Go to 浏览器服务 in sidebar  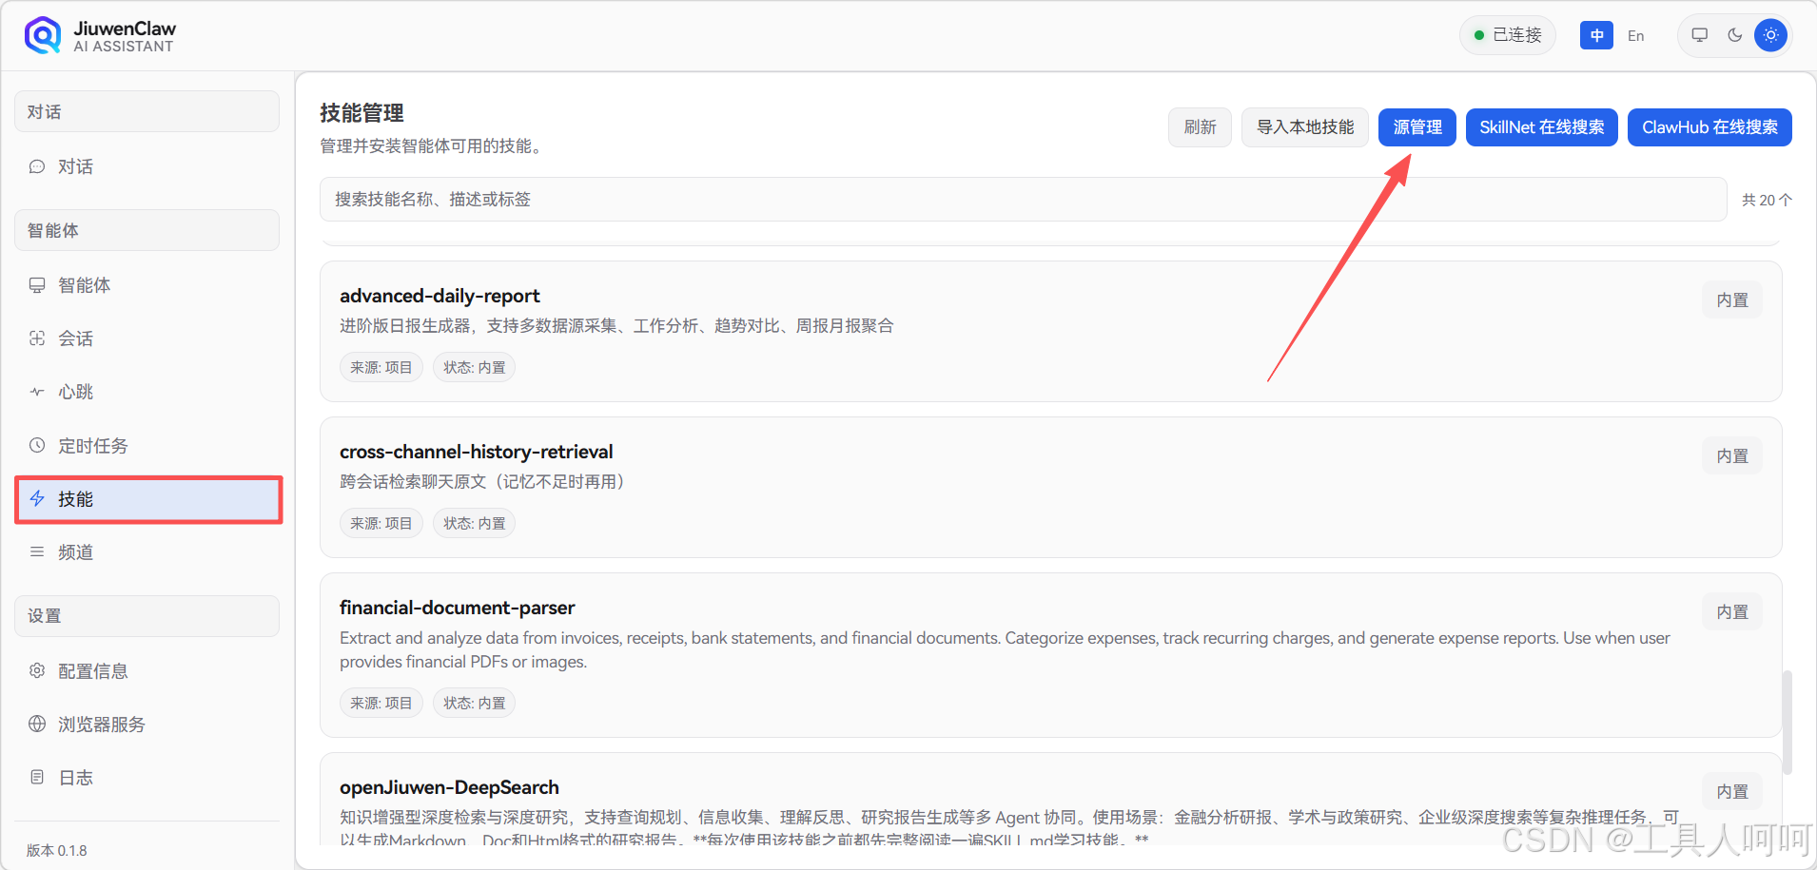pos(147,724)
